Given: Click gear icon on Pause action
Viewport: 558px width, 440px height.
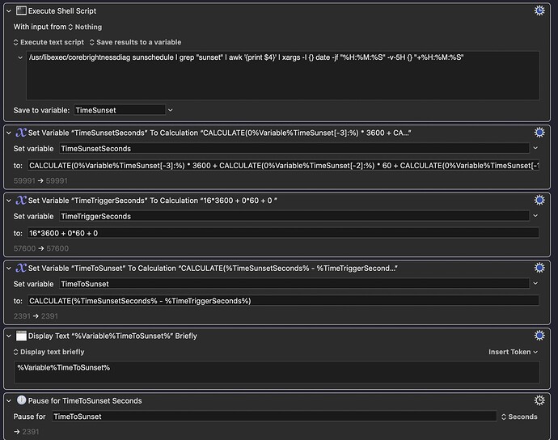Looking at the screenshot, I should pos(539,400).
